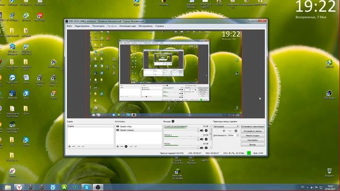Screen dimensions: 340x191
Task: Toggle visibility of Захват экрана source
Action: [118, 130]
